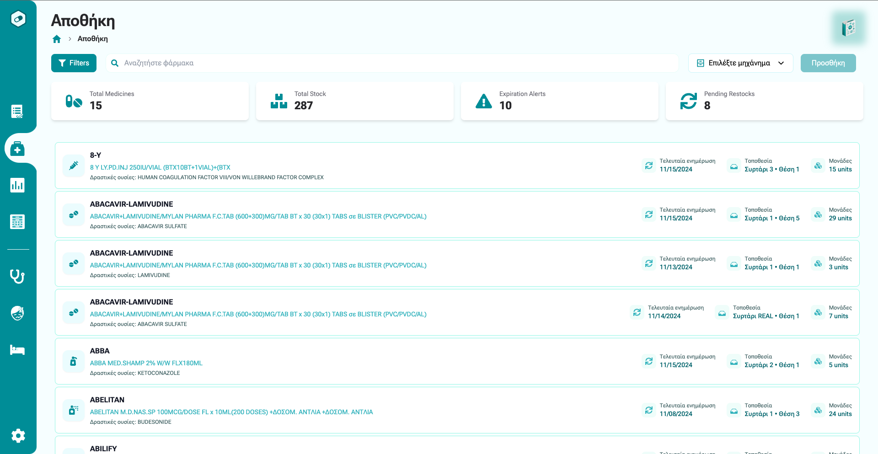
Task: Click the update icon in 8-Y row
Action: (x=649, y=166)
